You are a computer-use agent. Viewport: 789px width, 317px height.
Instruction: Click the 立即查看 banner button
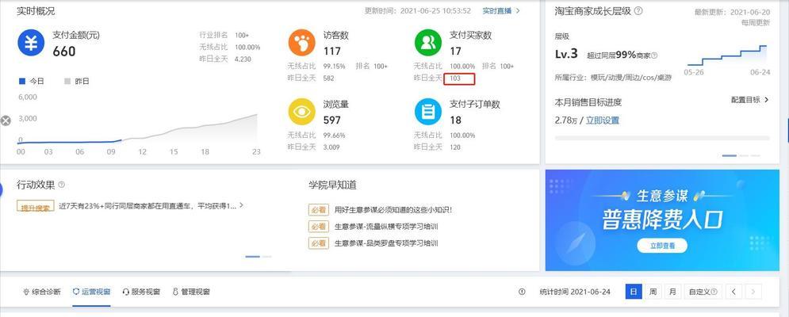[x=662, y=246]
